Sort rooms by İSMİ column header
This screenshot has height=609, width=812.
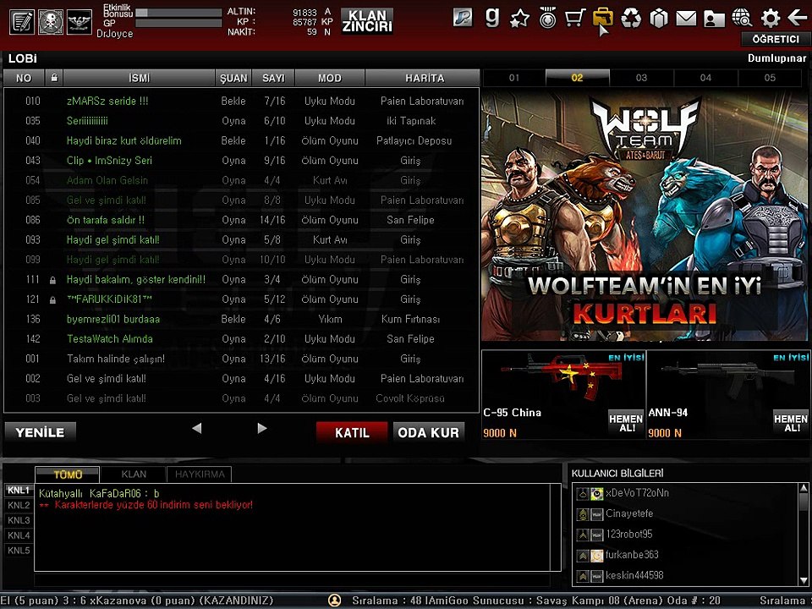(139, 78)
